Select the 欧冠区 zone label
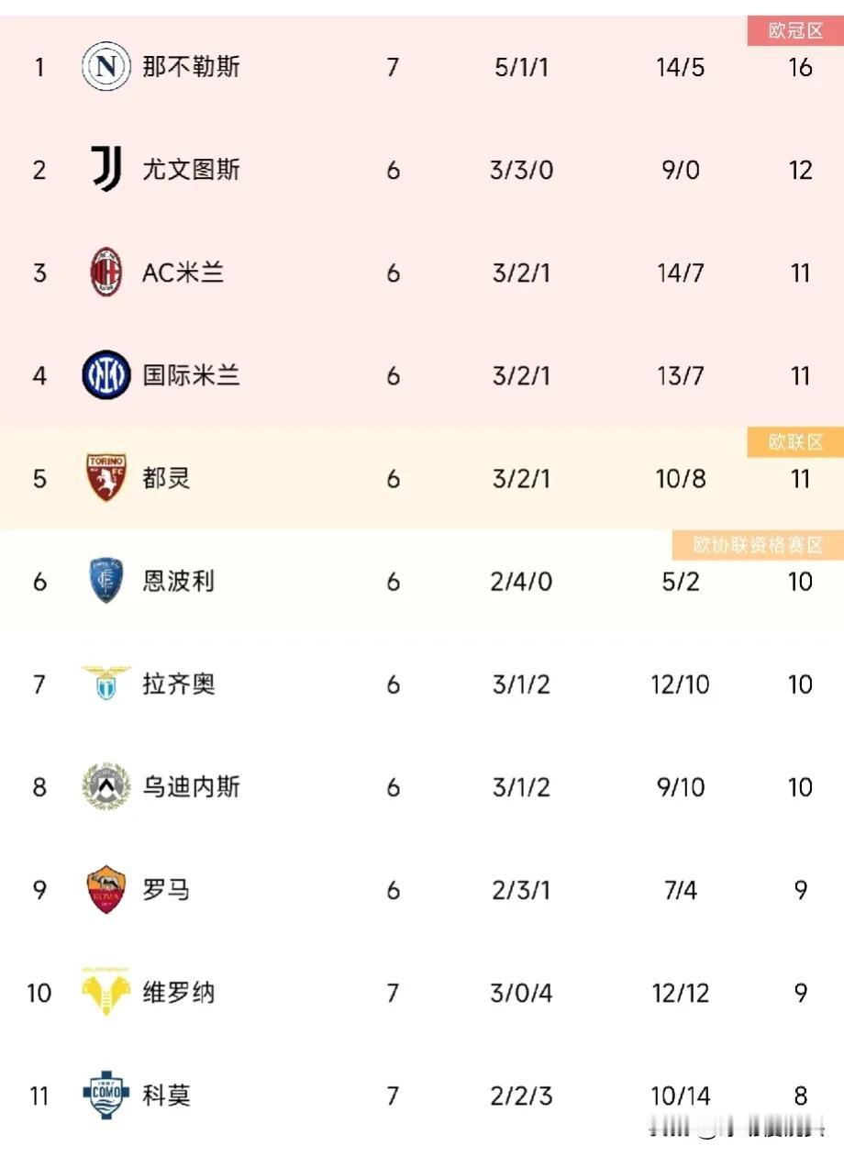 coord(795,31)
